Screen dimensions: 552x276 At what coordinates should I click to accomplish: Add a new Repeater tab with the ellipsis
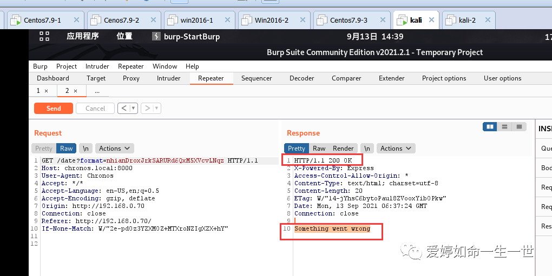pos(97,91)
